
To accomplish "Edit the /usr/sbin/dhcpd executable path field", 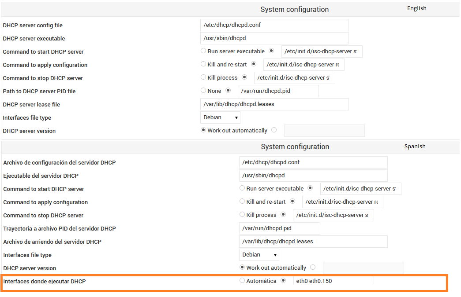I will click(x=274, y=38).
